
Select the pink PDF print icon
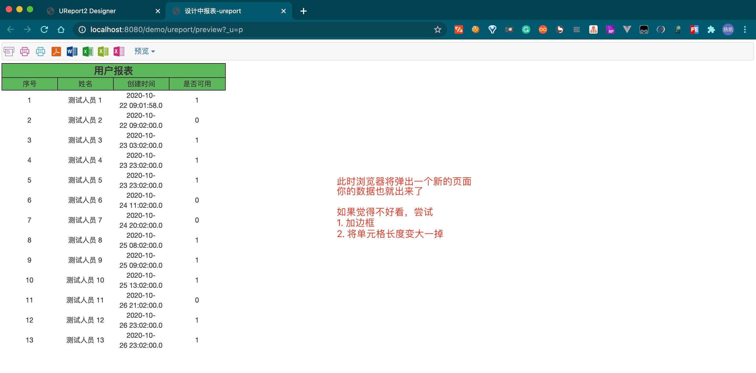(25, 51)
